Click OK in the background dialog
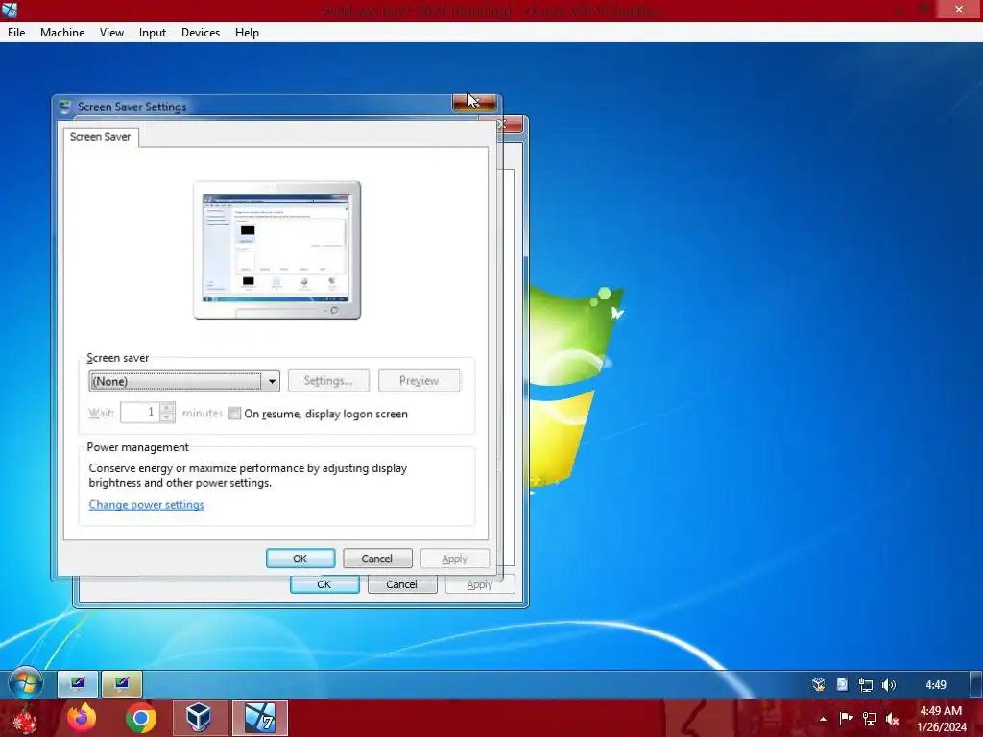Screen dimensions: 983x737 [x=324, y=584]
